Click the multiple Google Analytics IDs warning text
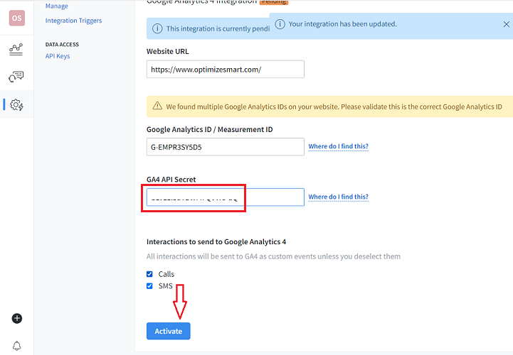This screenshot has width=513, height=355. [334, 106]
